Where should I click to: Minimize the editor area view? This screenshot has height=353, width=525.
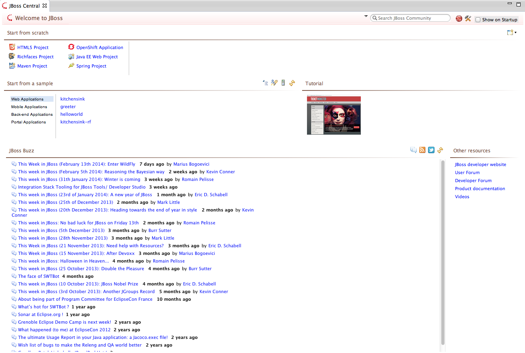coord(510,4)
